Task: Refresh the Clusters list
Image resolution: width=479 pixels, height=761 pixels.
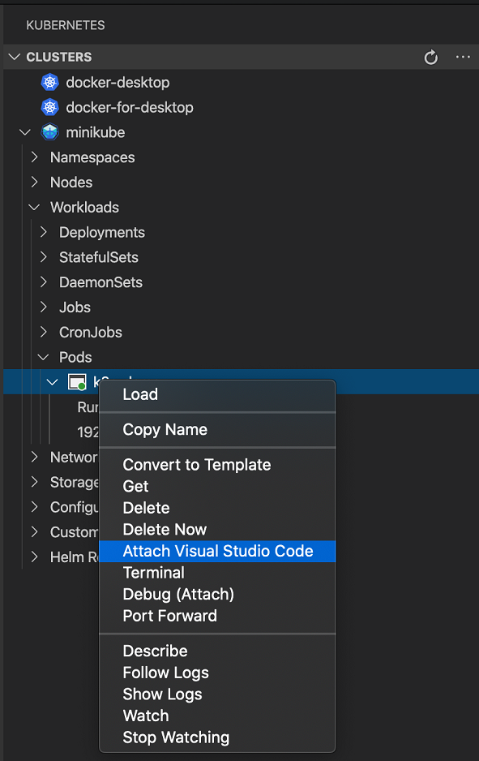Action: (430, 57)
